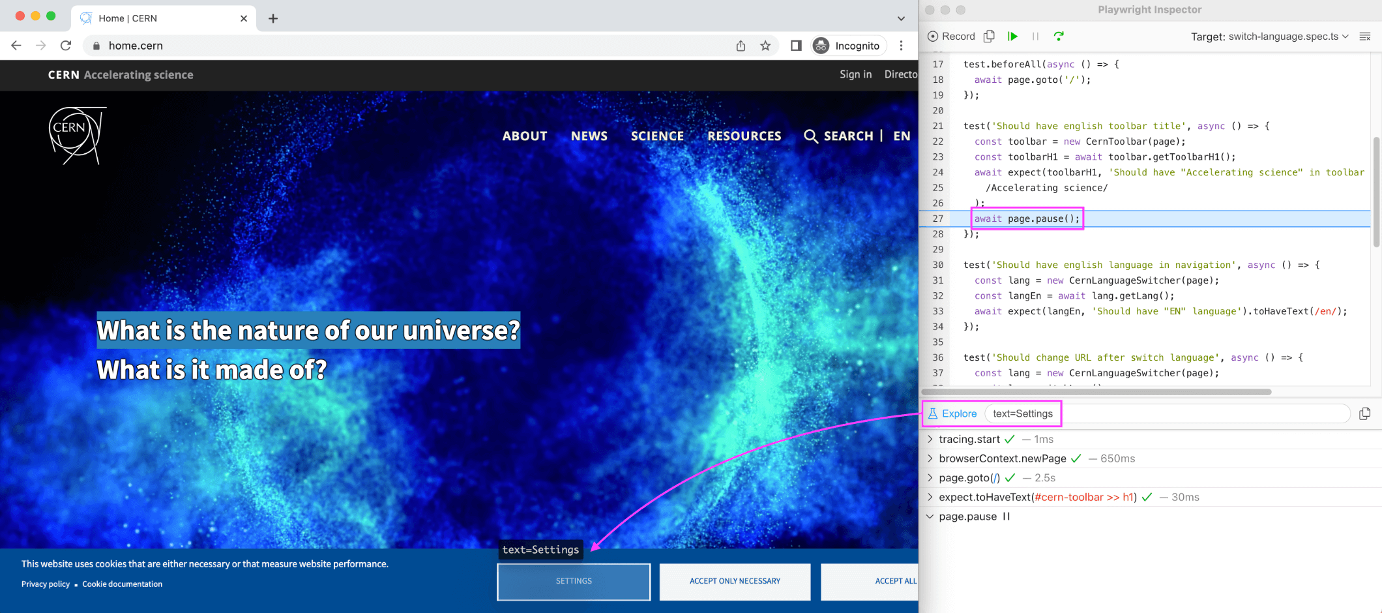Click code line 18 await page.goto('/')
The height and width of the screenshot is (613, 1382).
[1032, 80]
